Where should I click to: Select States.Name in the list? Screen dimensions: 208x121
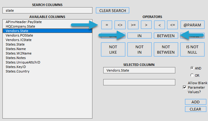(47, 49)
